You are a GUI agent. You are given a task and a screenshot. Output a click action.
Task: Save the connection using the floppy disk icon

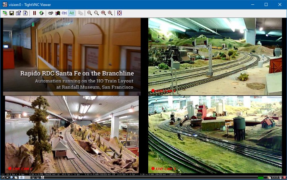point(12,13)
